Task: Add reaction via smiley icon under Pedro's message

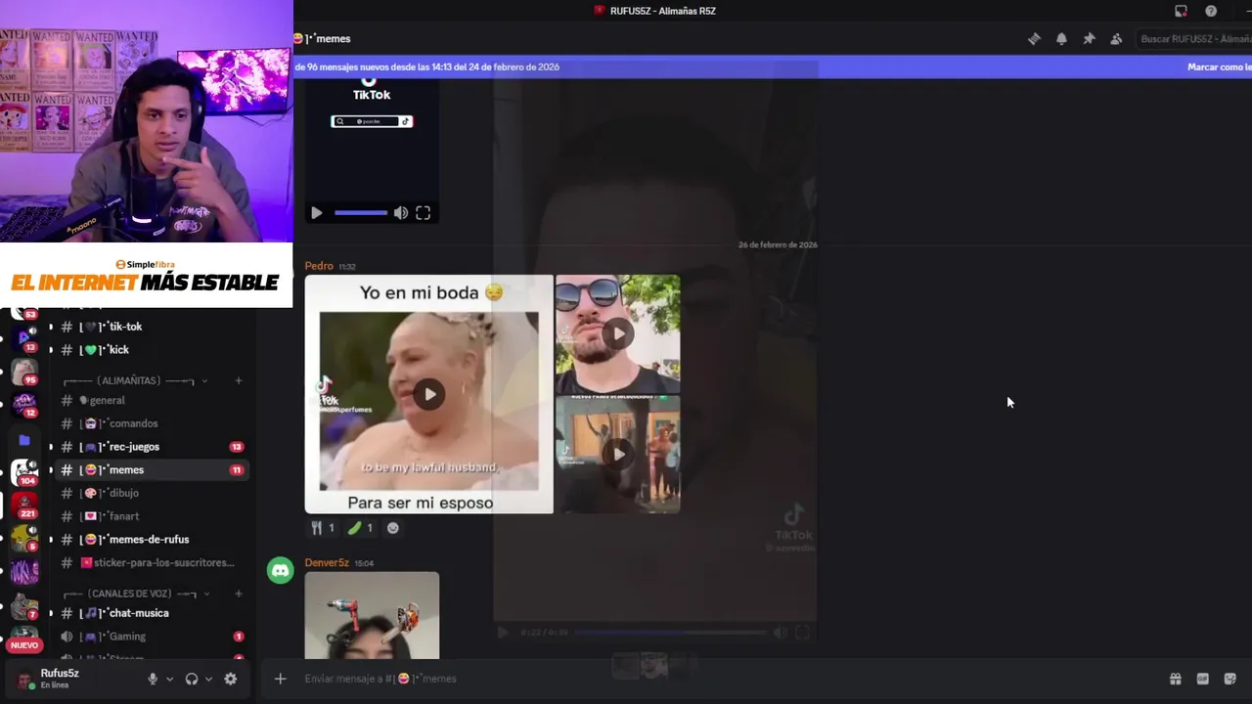Action: [x=392, y=528]
